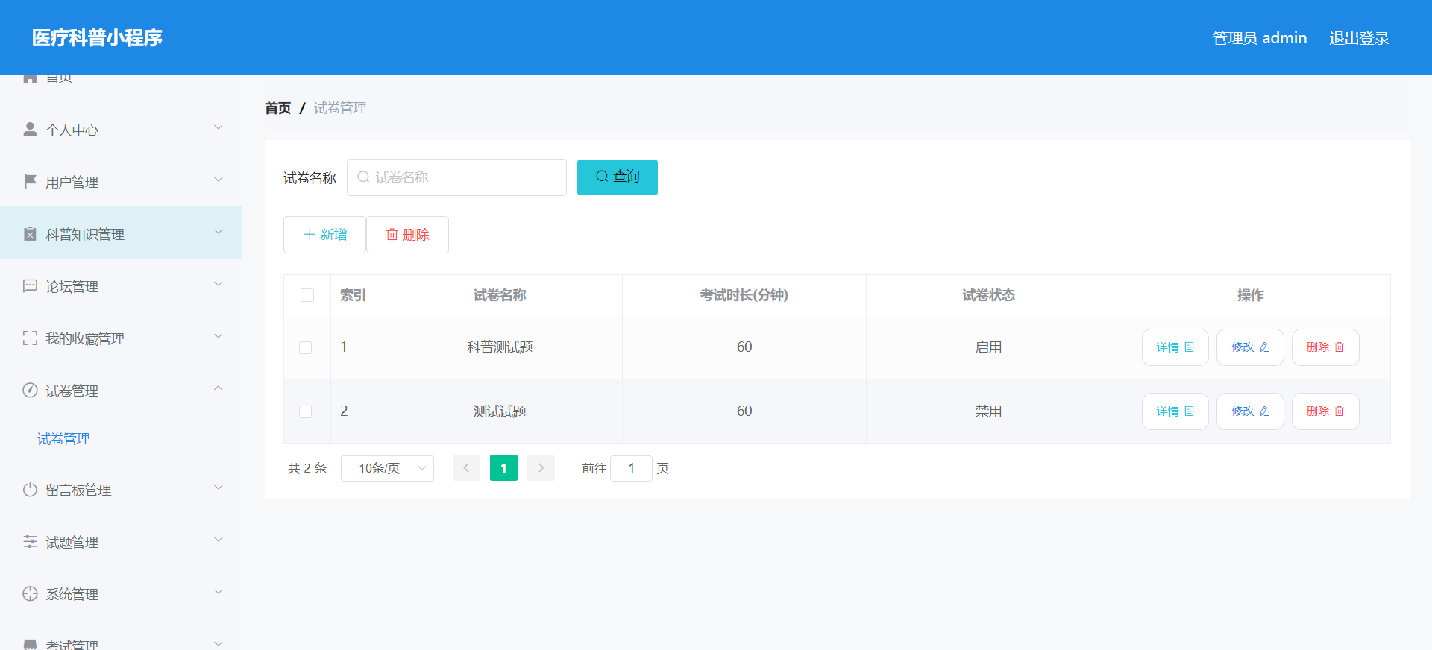Expand the 留言板管理 chevron

219,487
